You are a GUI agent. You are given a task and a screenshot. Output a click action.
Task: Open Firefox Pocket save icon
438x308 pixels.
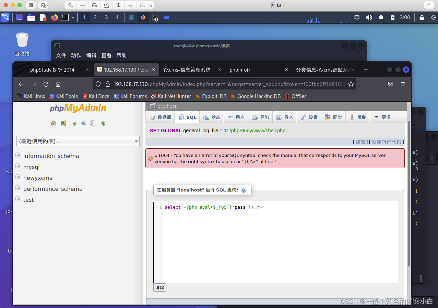[x=390, y=84]
